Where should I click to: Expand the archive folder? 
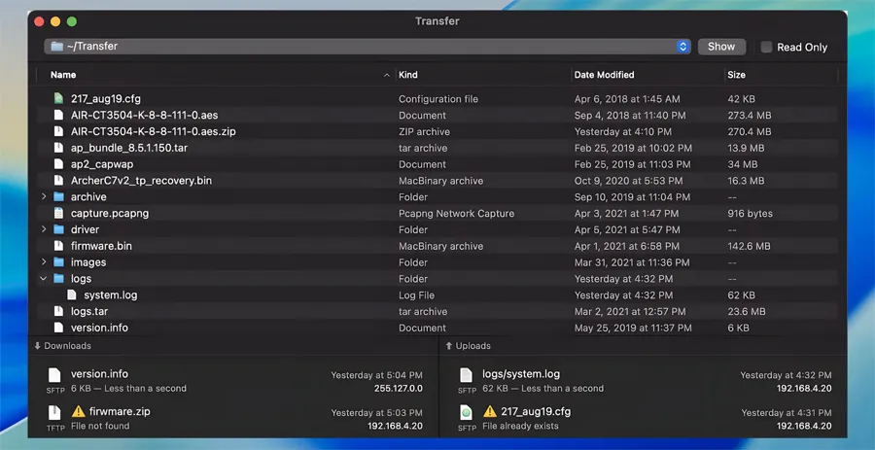click(44, 197)
